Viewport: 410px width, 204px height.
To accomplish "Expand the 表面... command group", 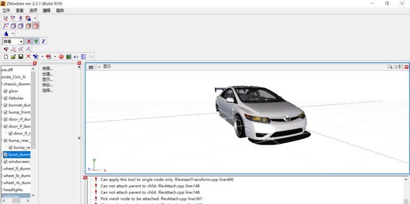I will [x=48, y=69].
